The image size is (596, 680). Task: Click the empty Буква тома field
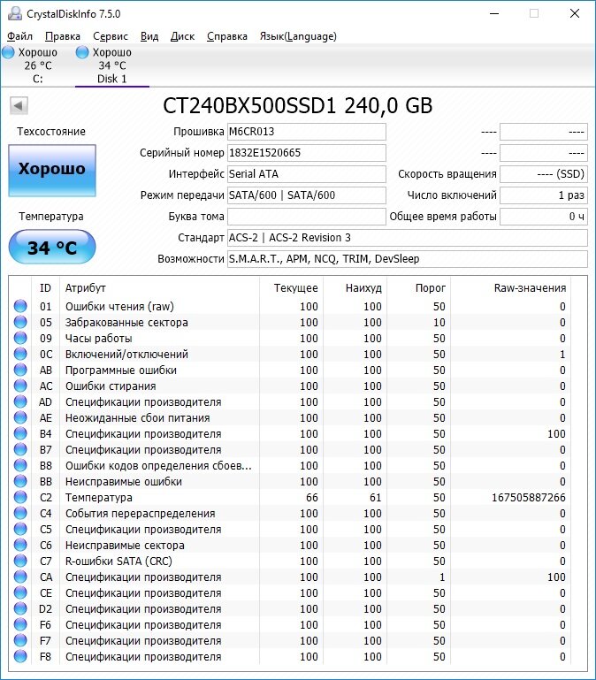[x=307, y=217]
